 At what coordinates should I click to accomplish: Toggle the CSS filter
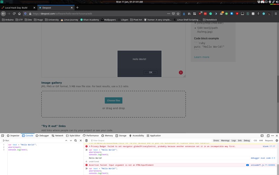255,141
